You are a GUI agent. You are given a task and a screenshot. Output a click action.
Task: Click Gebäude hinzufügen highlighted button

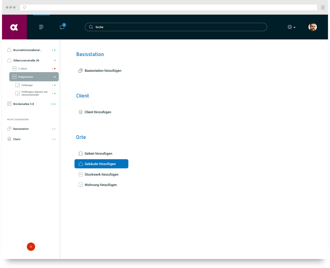[x=101, y=164]
